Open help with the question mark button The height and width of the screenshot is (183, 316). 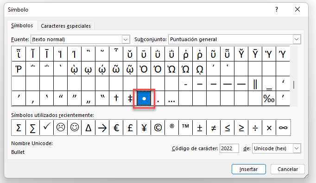pos(277,9)
